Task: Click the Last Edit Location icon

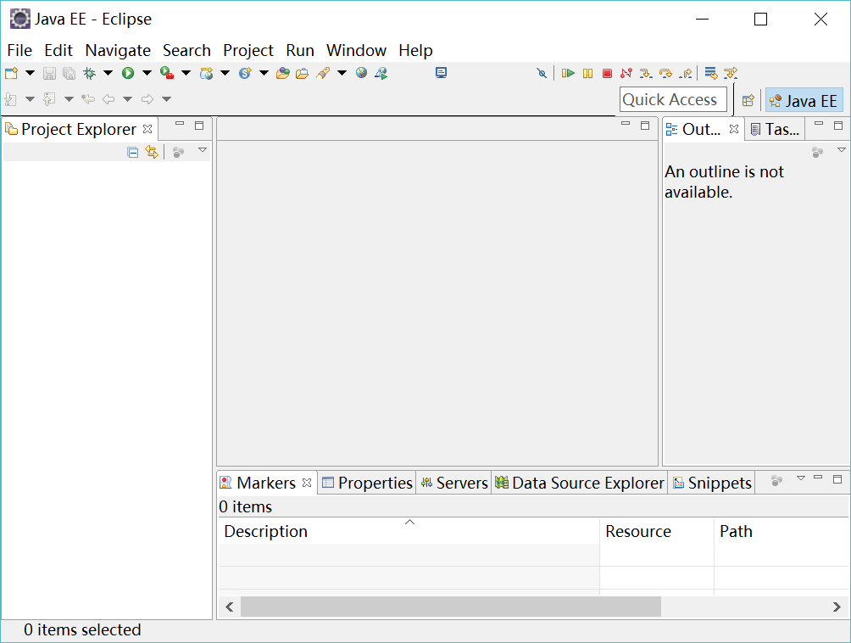Action: pyautogui.click(x=88, y=99)
